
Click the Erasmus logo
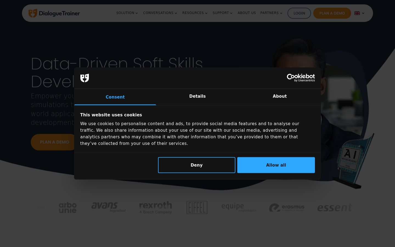click(287, 207)
